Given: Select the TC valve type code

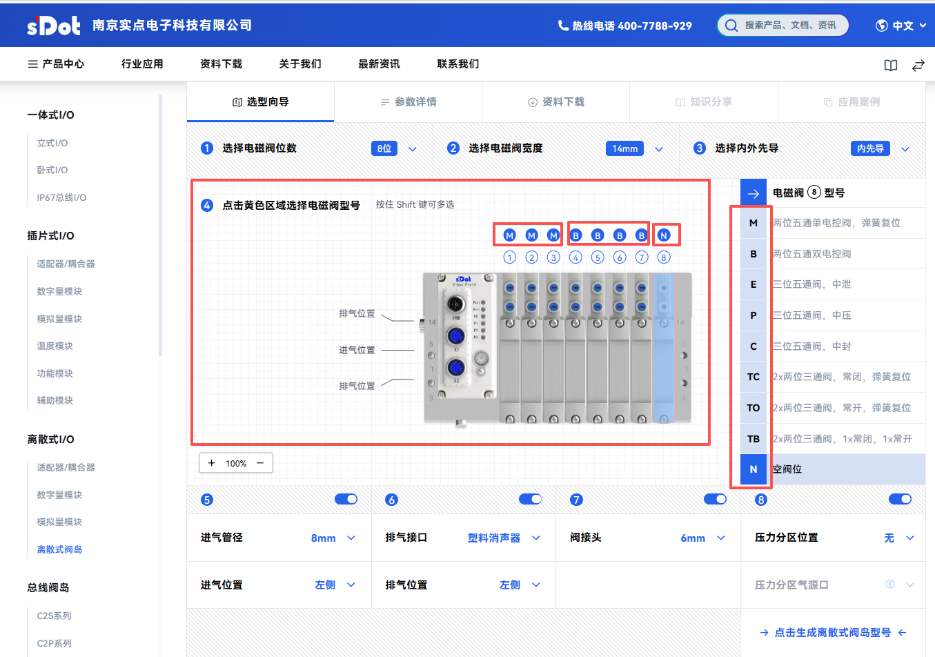Looking at the screenshot, I should point(753,377).
